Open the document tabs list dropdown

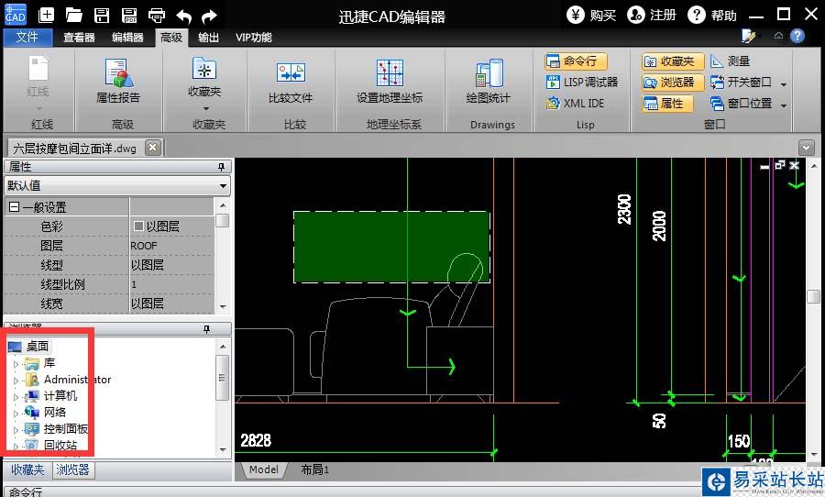click(x=806, y=148)
